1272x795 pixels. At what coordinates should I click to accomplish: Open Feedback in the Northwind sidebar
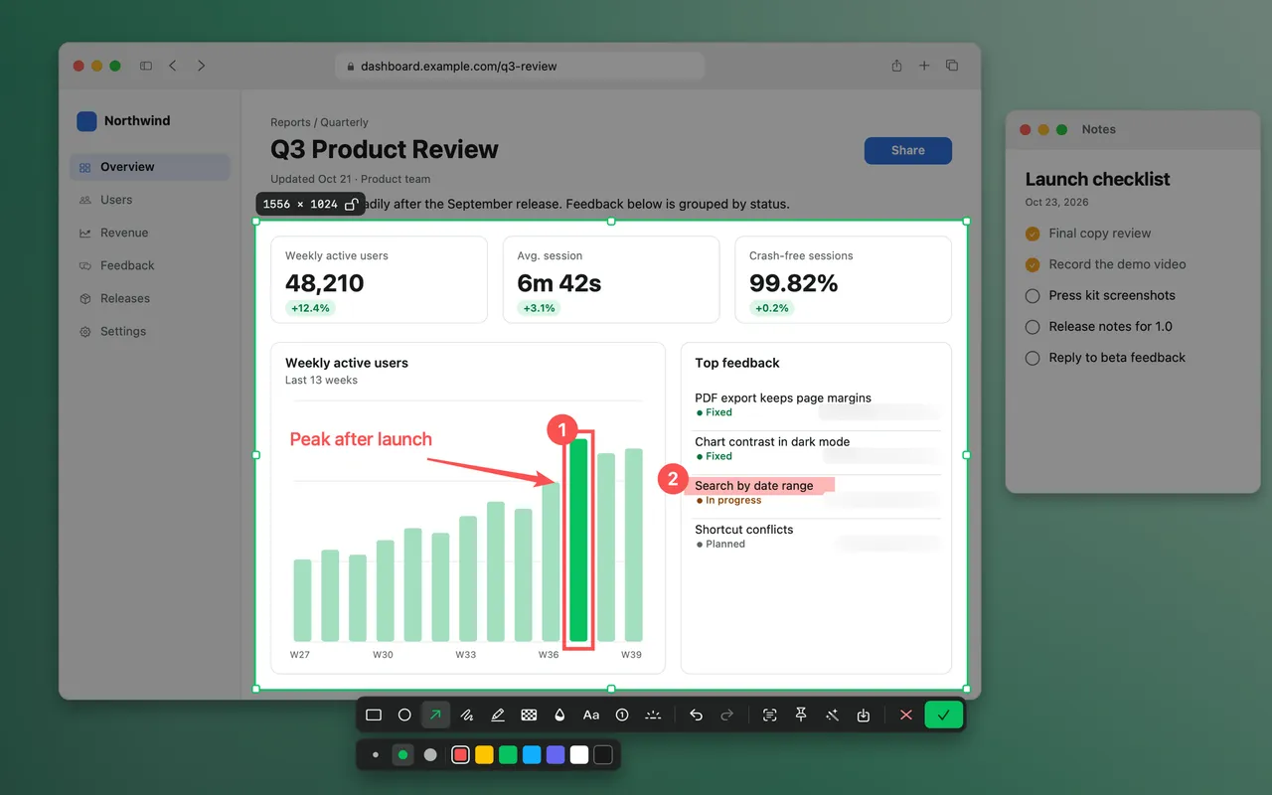point(150,265)
